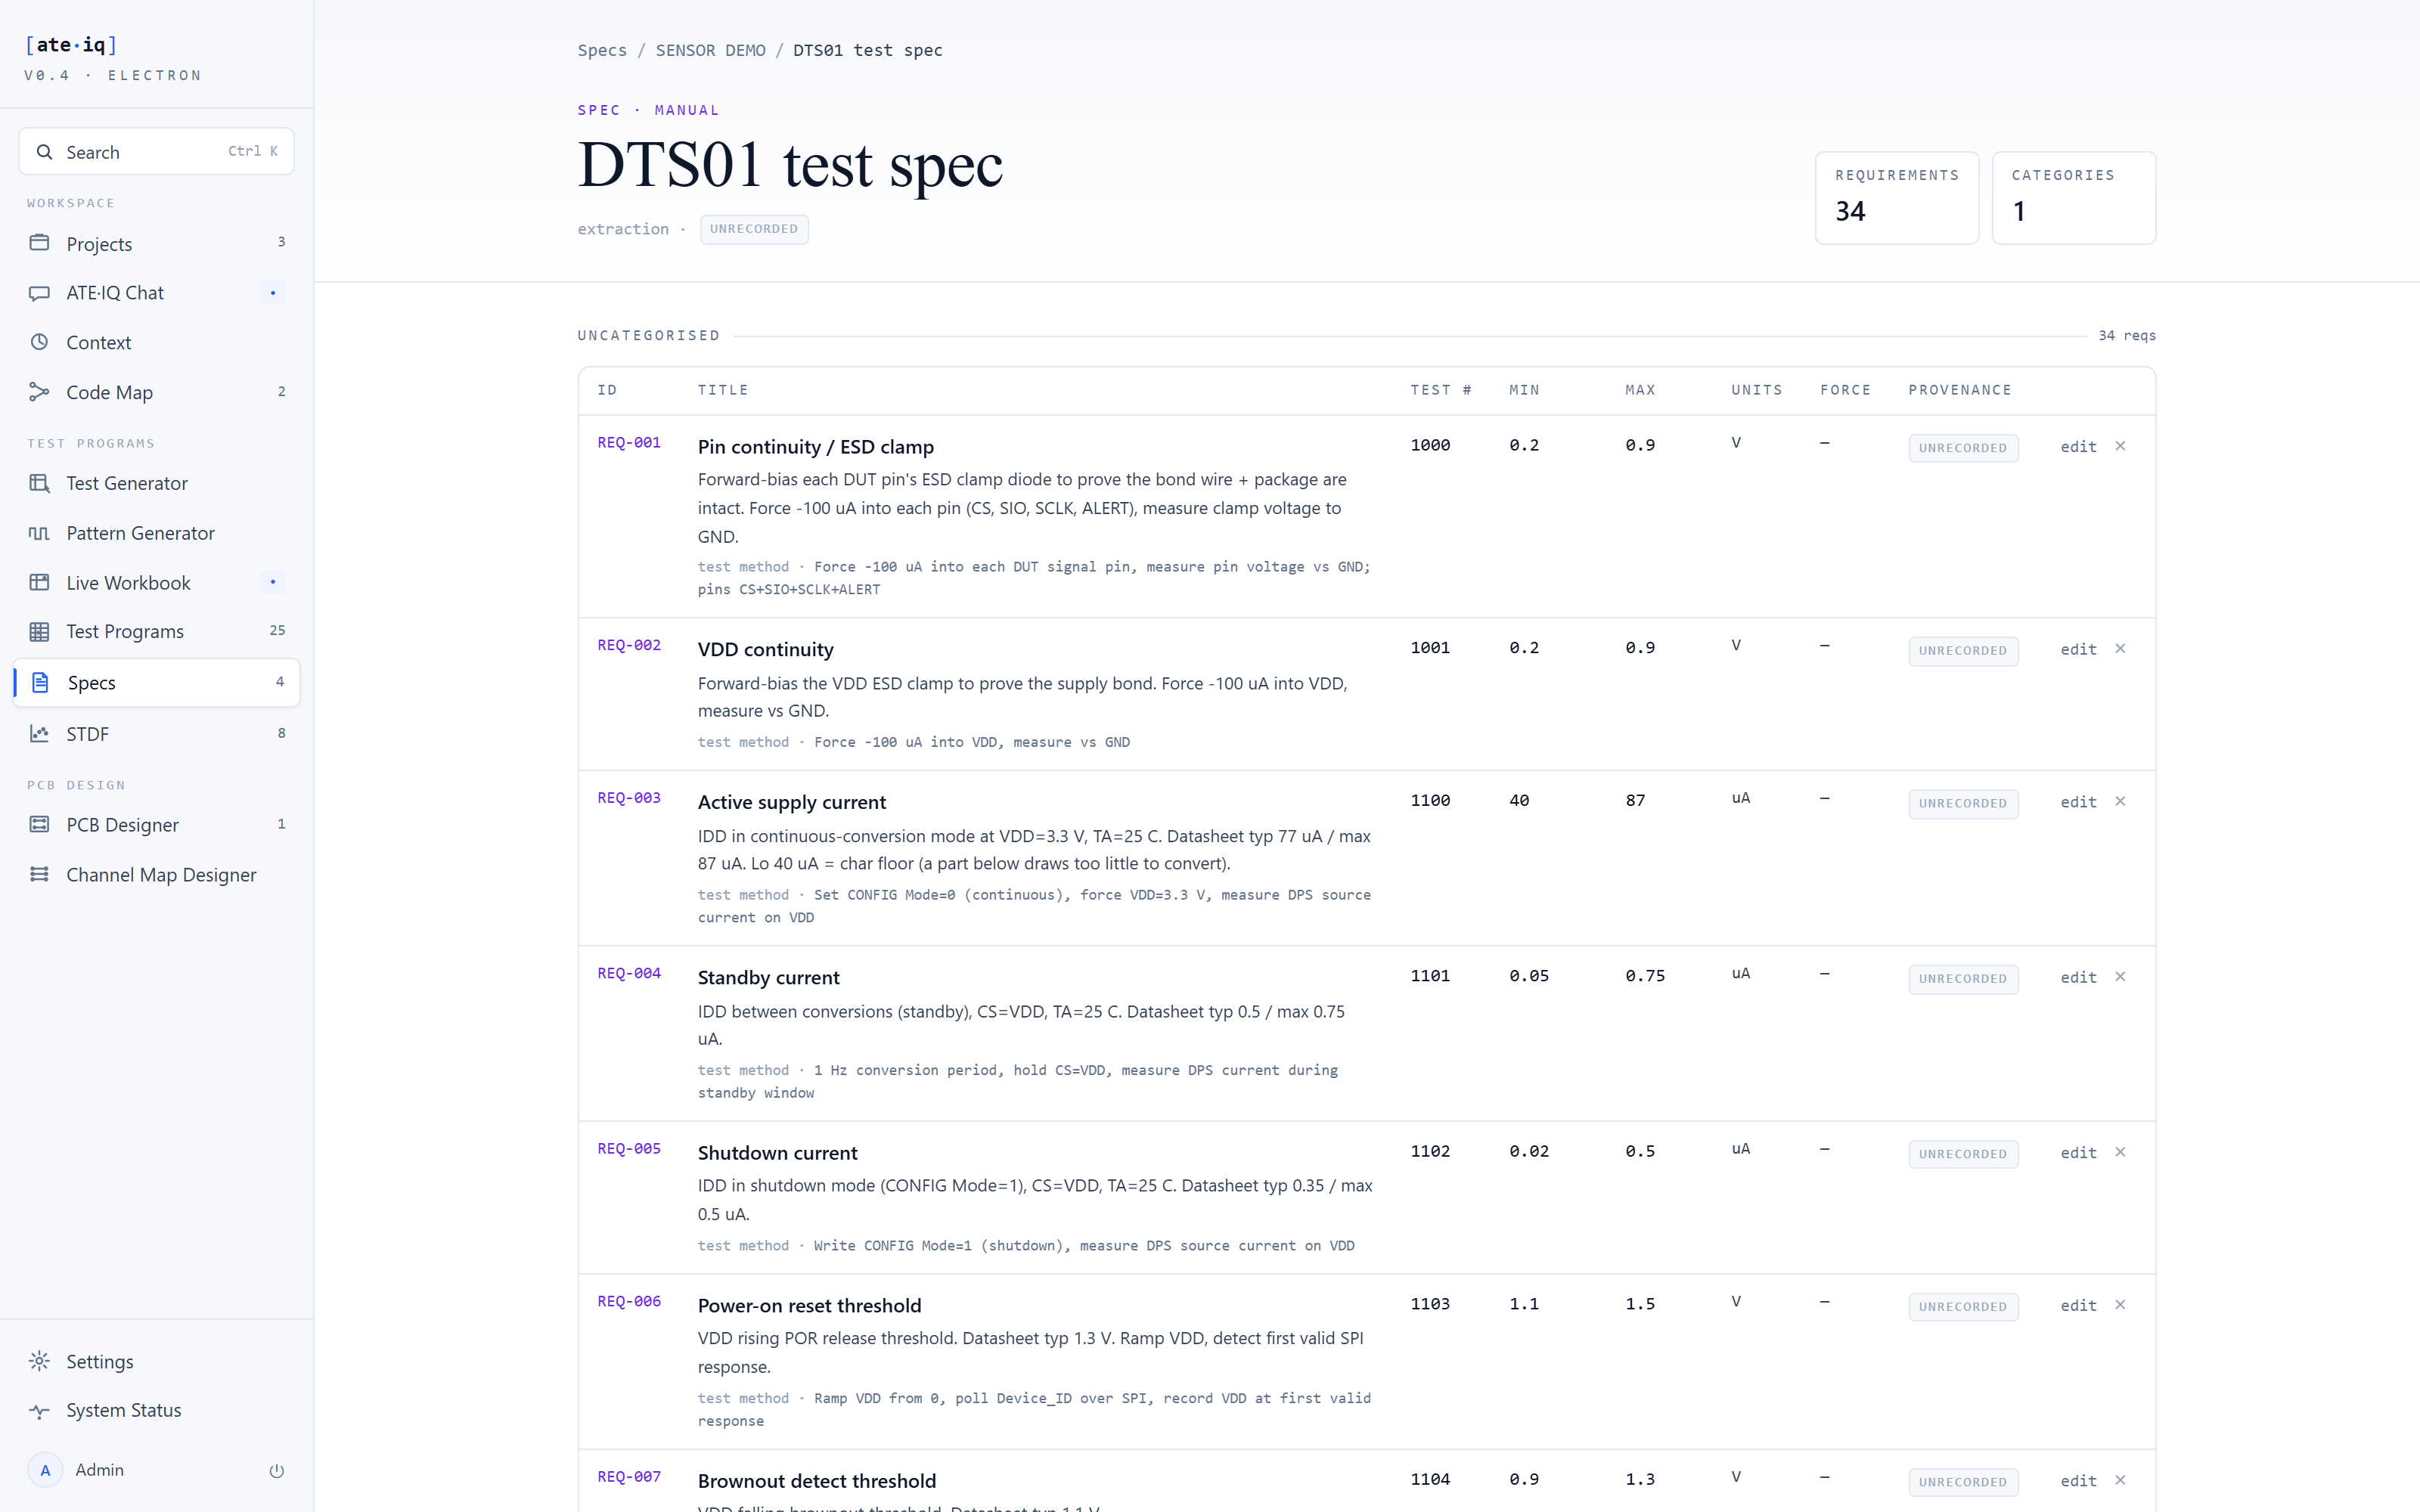The width and height of the screenshot is (2420, 1512).
Task: Click the Specs document icon
Action: (40, 682)
